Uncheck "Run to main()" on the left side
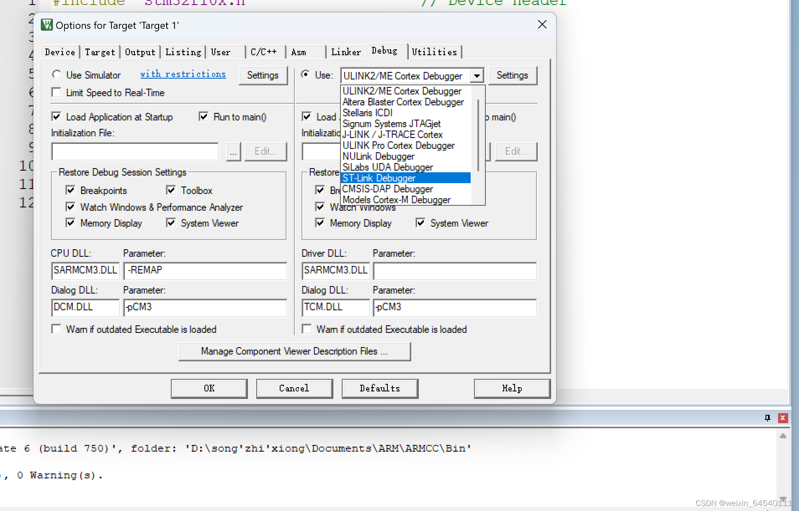 coord(204,117)
